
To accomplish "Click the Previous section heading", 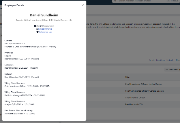I will (x=9, y=53).
